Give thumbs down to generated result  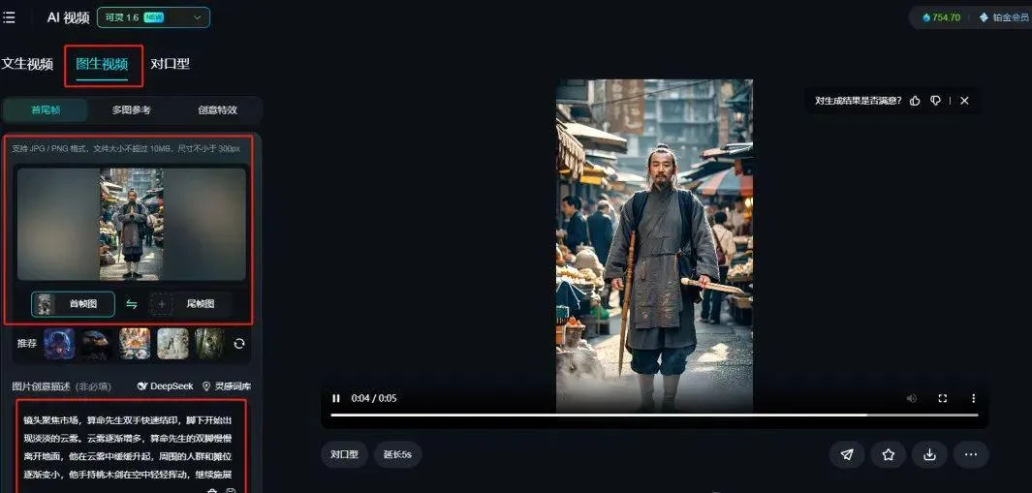[935, 101]
